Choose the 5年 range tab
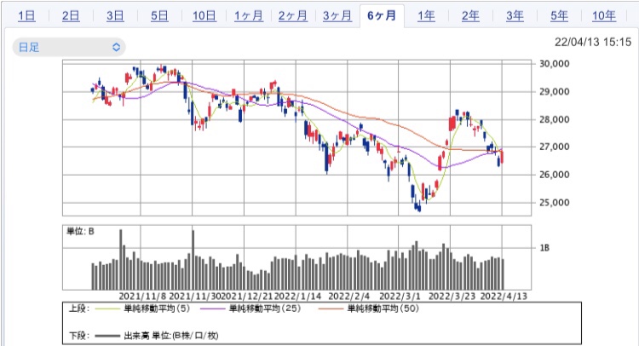Viewport: 639px width, 346px height. click(560, 16)
